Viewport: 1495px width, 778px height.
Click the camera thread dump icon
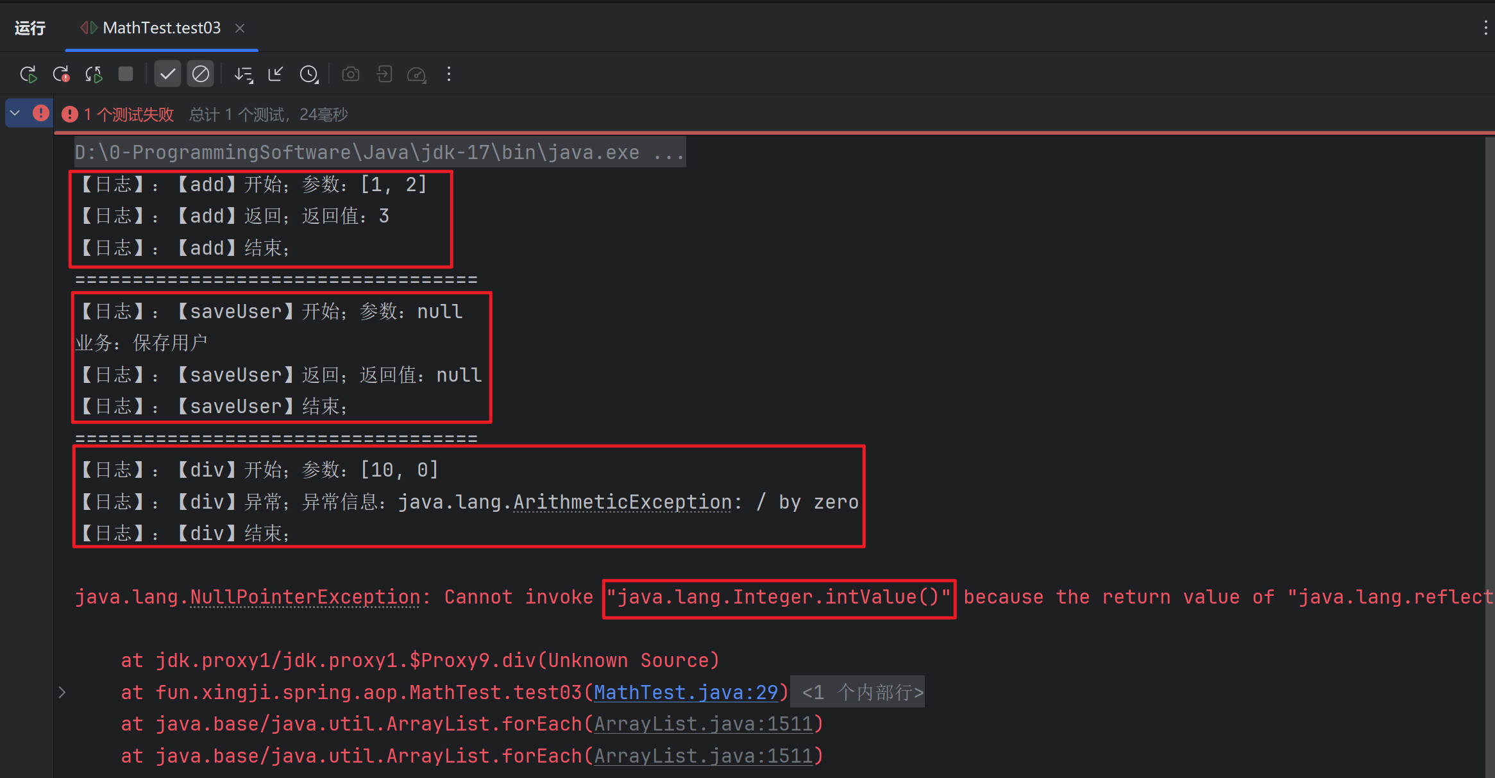(x=351, y=74)
